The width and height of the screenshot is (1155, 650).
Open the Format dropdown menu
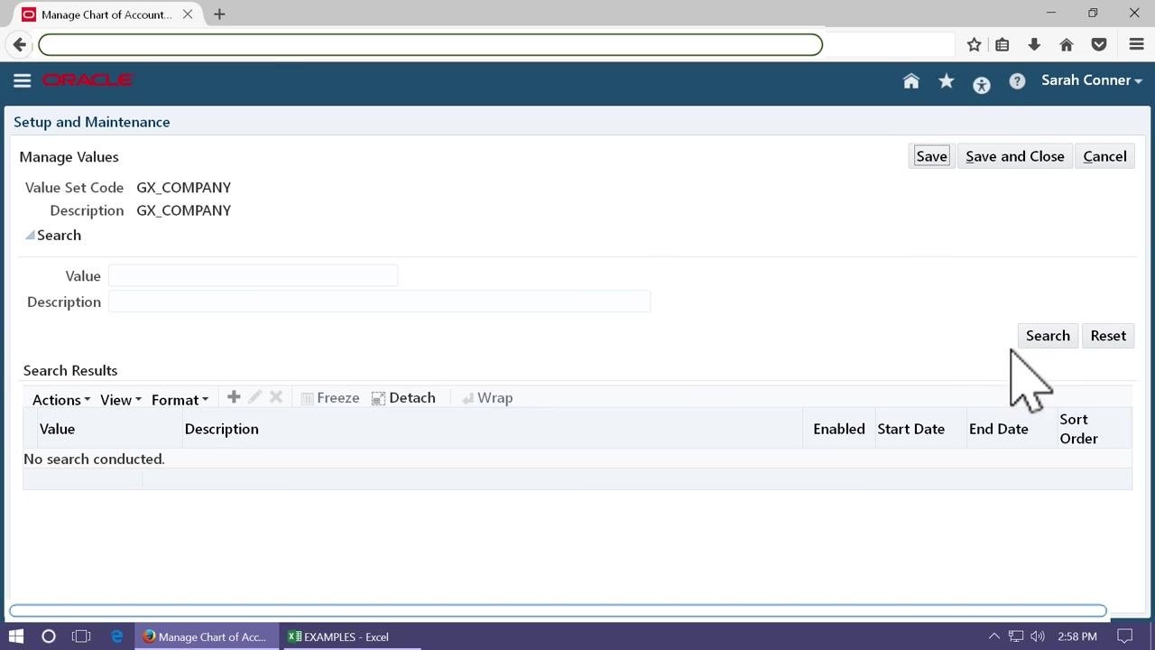180,400
